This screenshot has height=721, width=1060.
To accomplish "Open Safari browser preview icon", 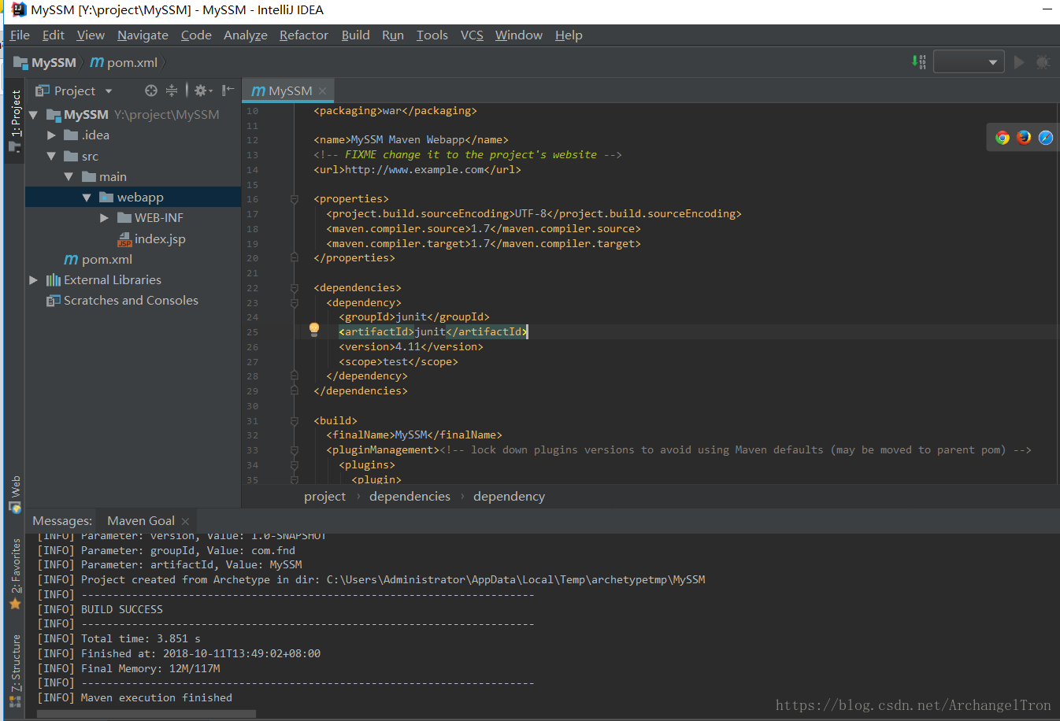I will point(1046,138).
